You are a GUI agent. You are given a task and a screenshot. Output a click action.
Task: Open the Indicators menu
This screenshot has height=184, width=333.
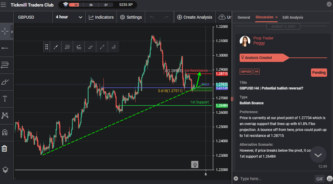tap(101, 17)
